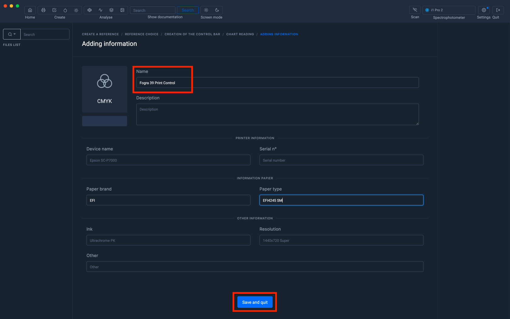Click the Resolution input field

342,240
